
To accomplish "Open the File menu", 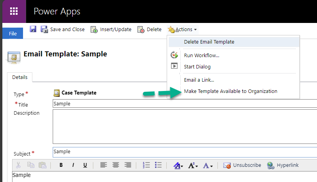I will [13, 33].
